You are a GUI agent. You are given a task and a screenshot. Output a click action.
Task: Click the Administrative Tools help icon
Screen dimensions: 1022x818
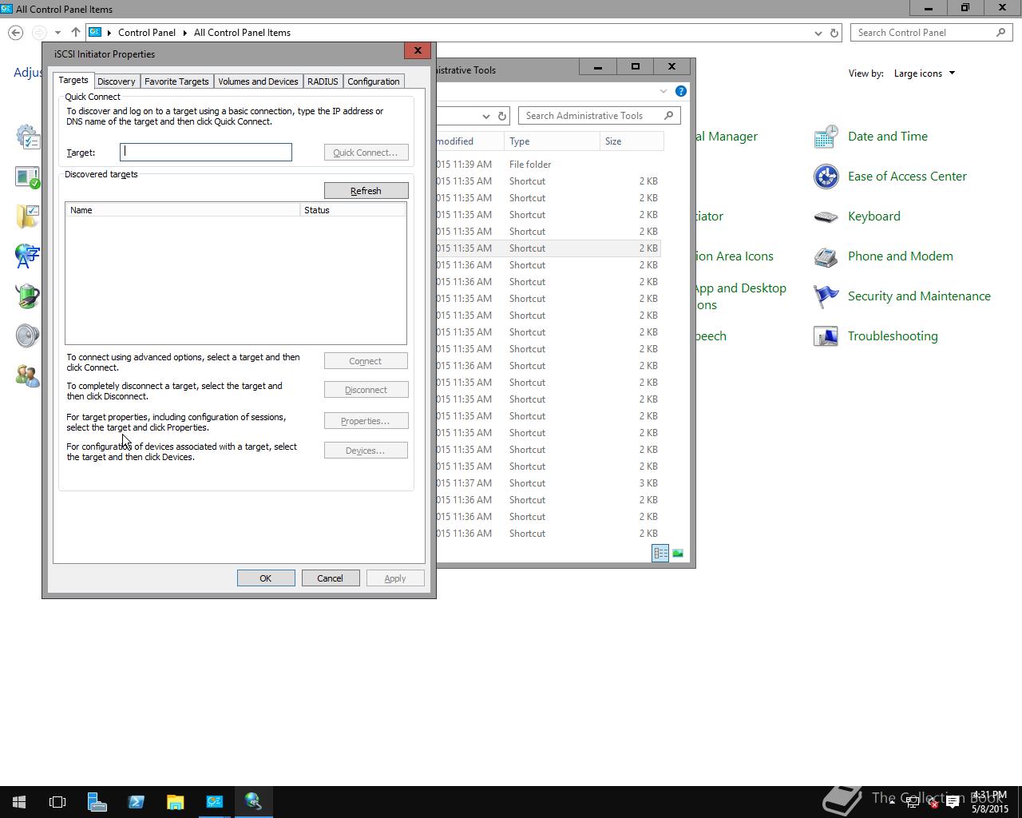681,91
